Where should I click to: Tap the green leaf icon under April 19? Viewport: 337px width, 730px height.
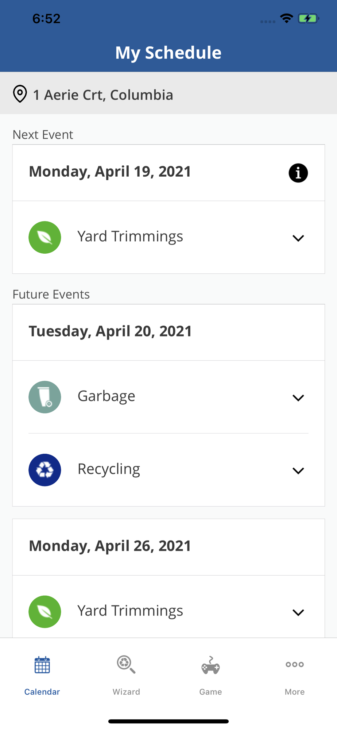tap(45, 237)
